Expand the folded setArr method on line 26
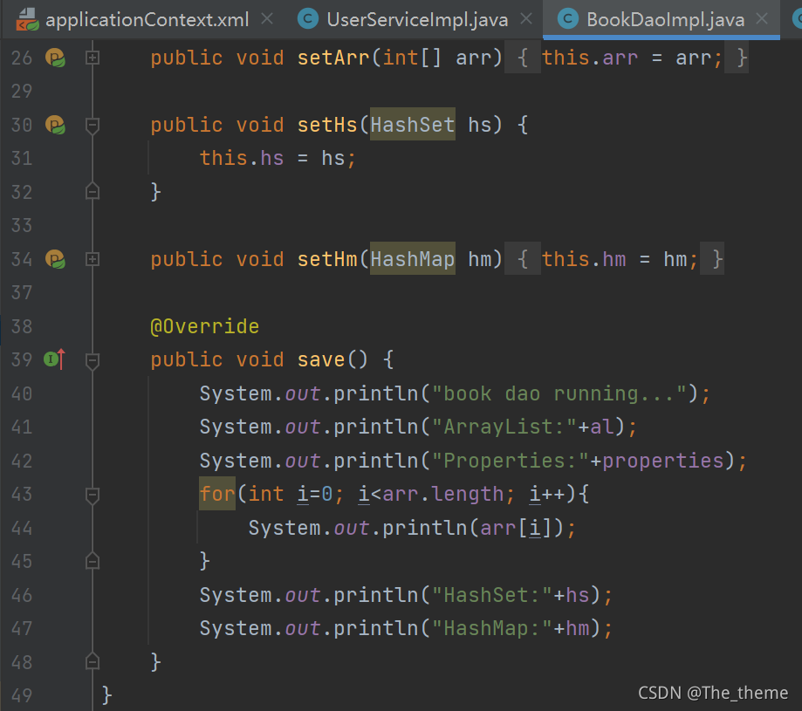 [x=93, y=58]
